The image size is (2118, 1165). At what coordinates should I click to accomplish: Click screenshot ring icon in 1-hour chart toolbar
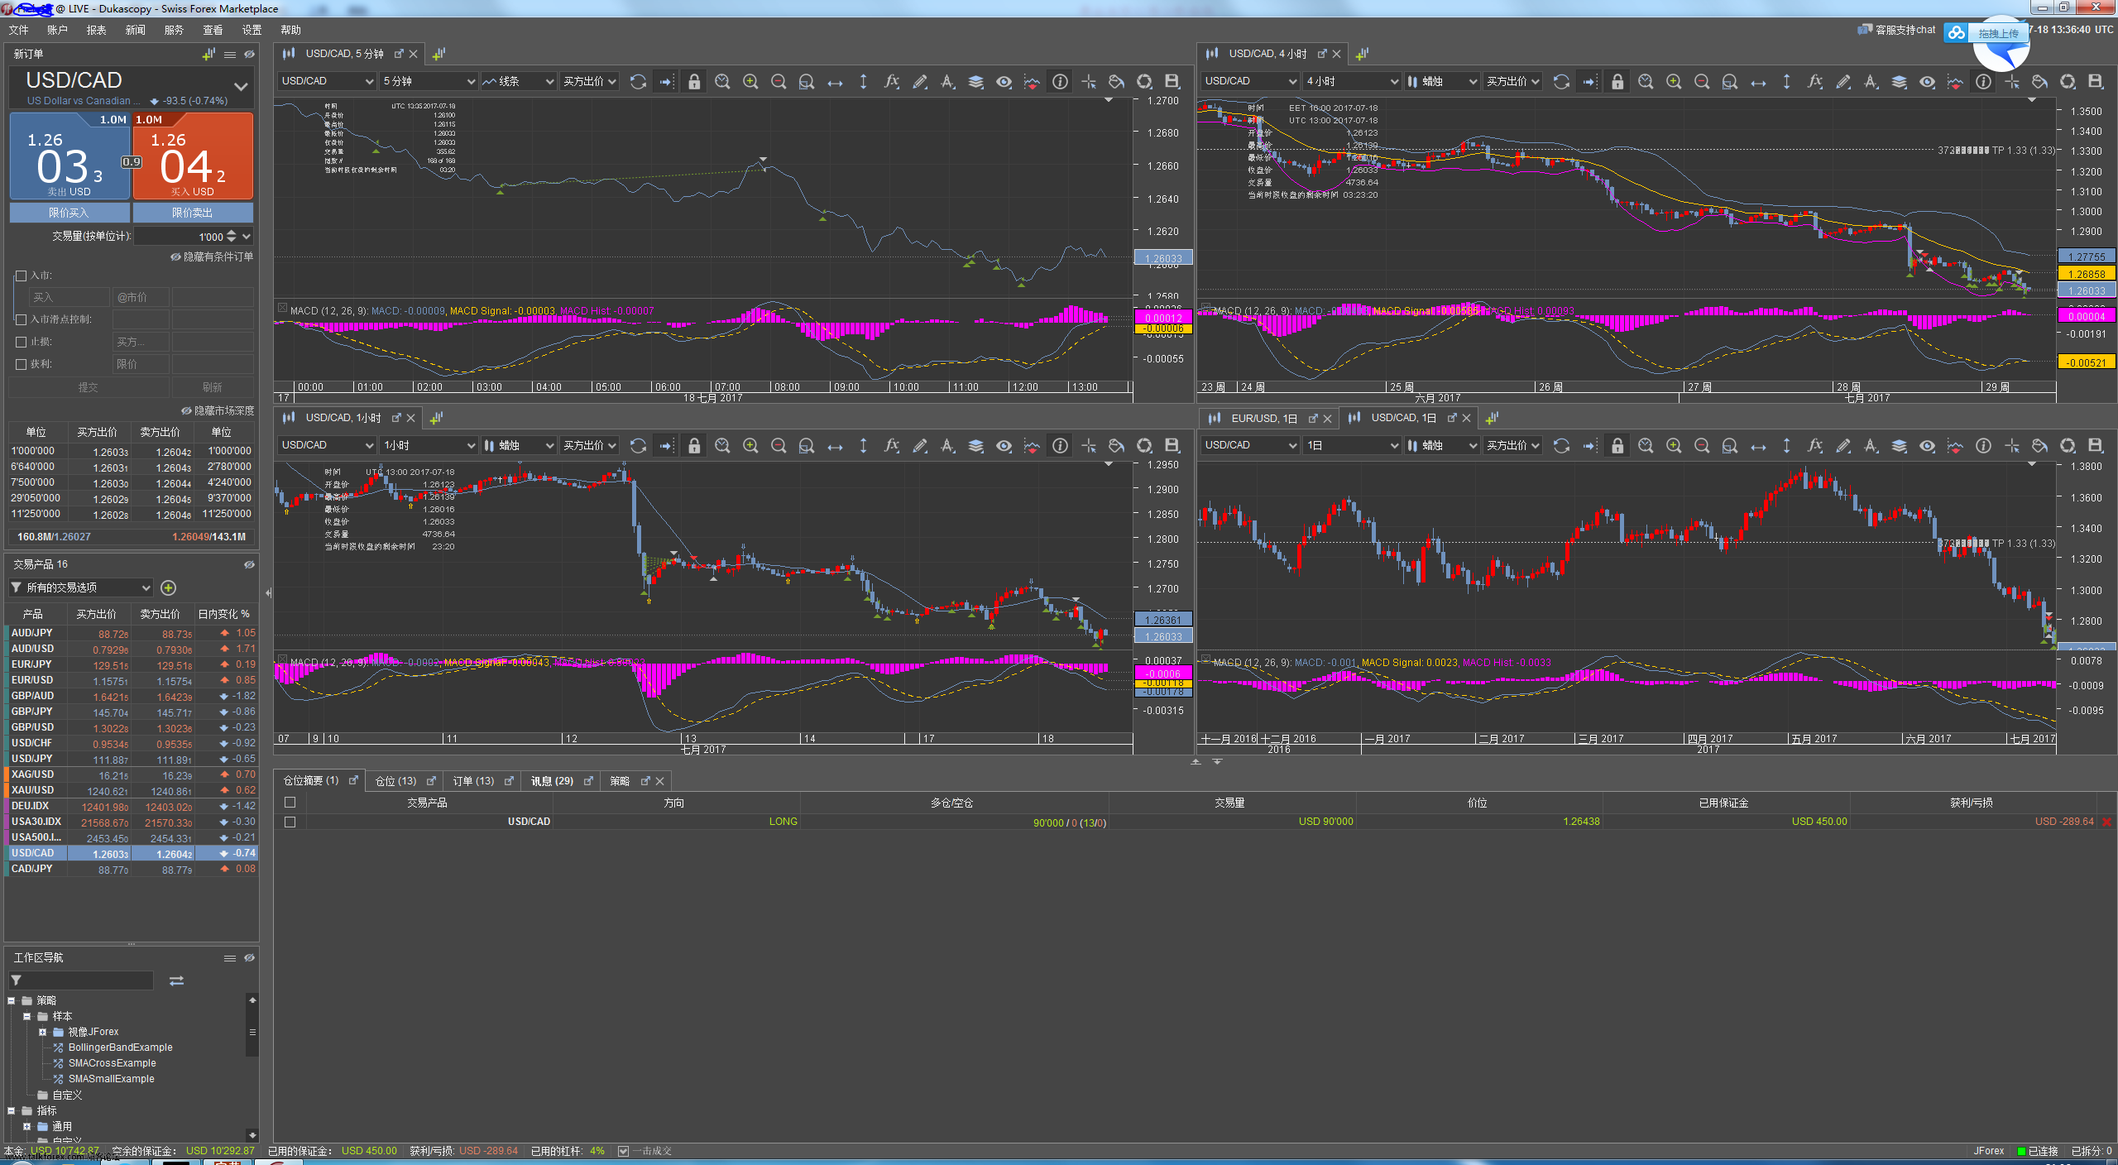pyautogui.click(x=1144, y=445)
